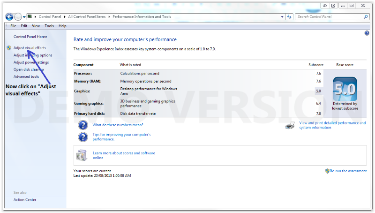
Task: Click the software box icon beside Learn more
Action: point(82,155)
